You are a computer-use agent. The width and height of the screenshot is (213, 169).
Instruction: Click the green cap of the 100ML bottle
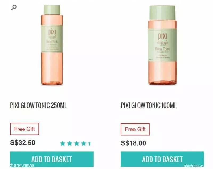point(162,13)
